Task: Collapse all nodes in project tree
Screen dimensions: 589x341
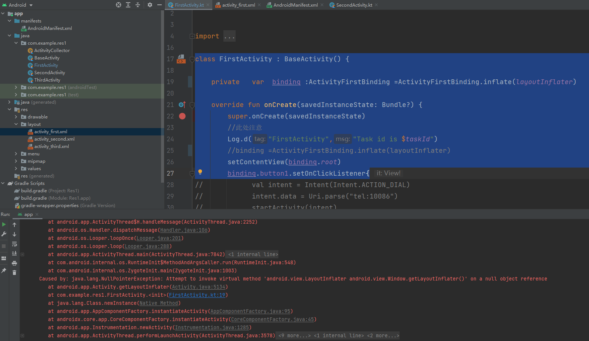Action: pos(138,5)
